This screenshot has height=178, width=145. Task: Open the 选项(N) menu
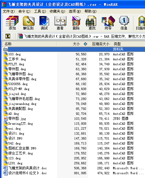[75, 11]
